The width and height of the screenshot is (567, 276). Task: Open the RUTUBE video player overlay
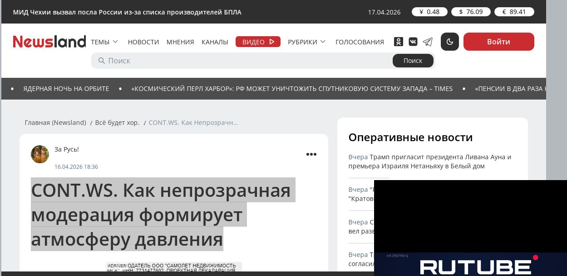pos(470,226)
